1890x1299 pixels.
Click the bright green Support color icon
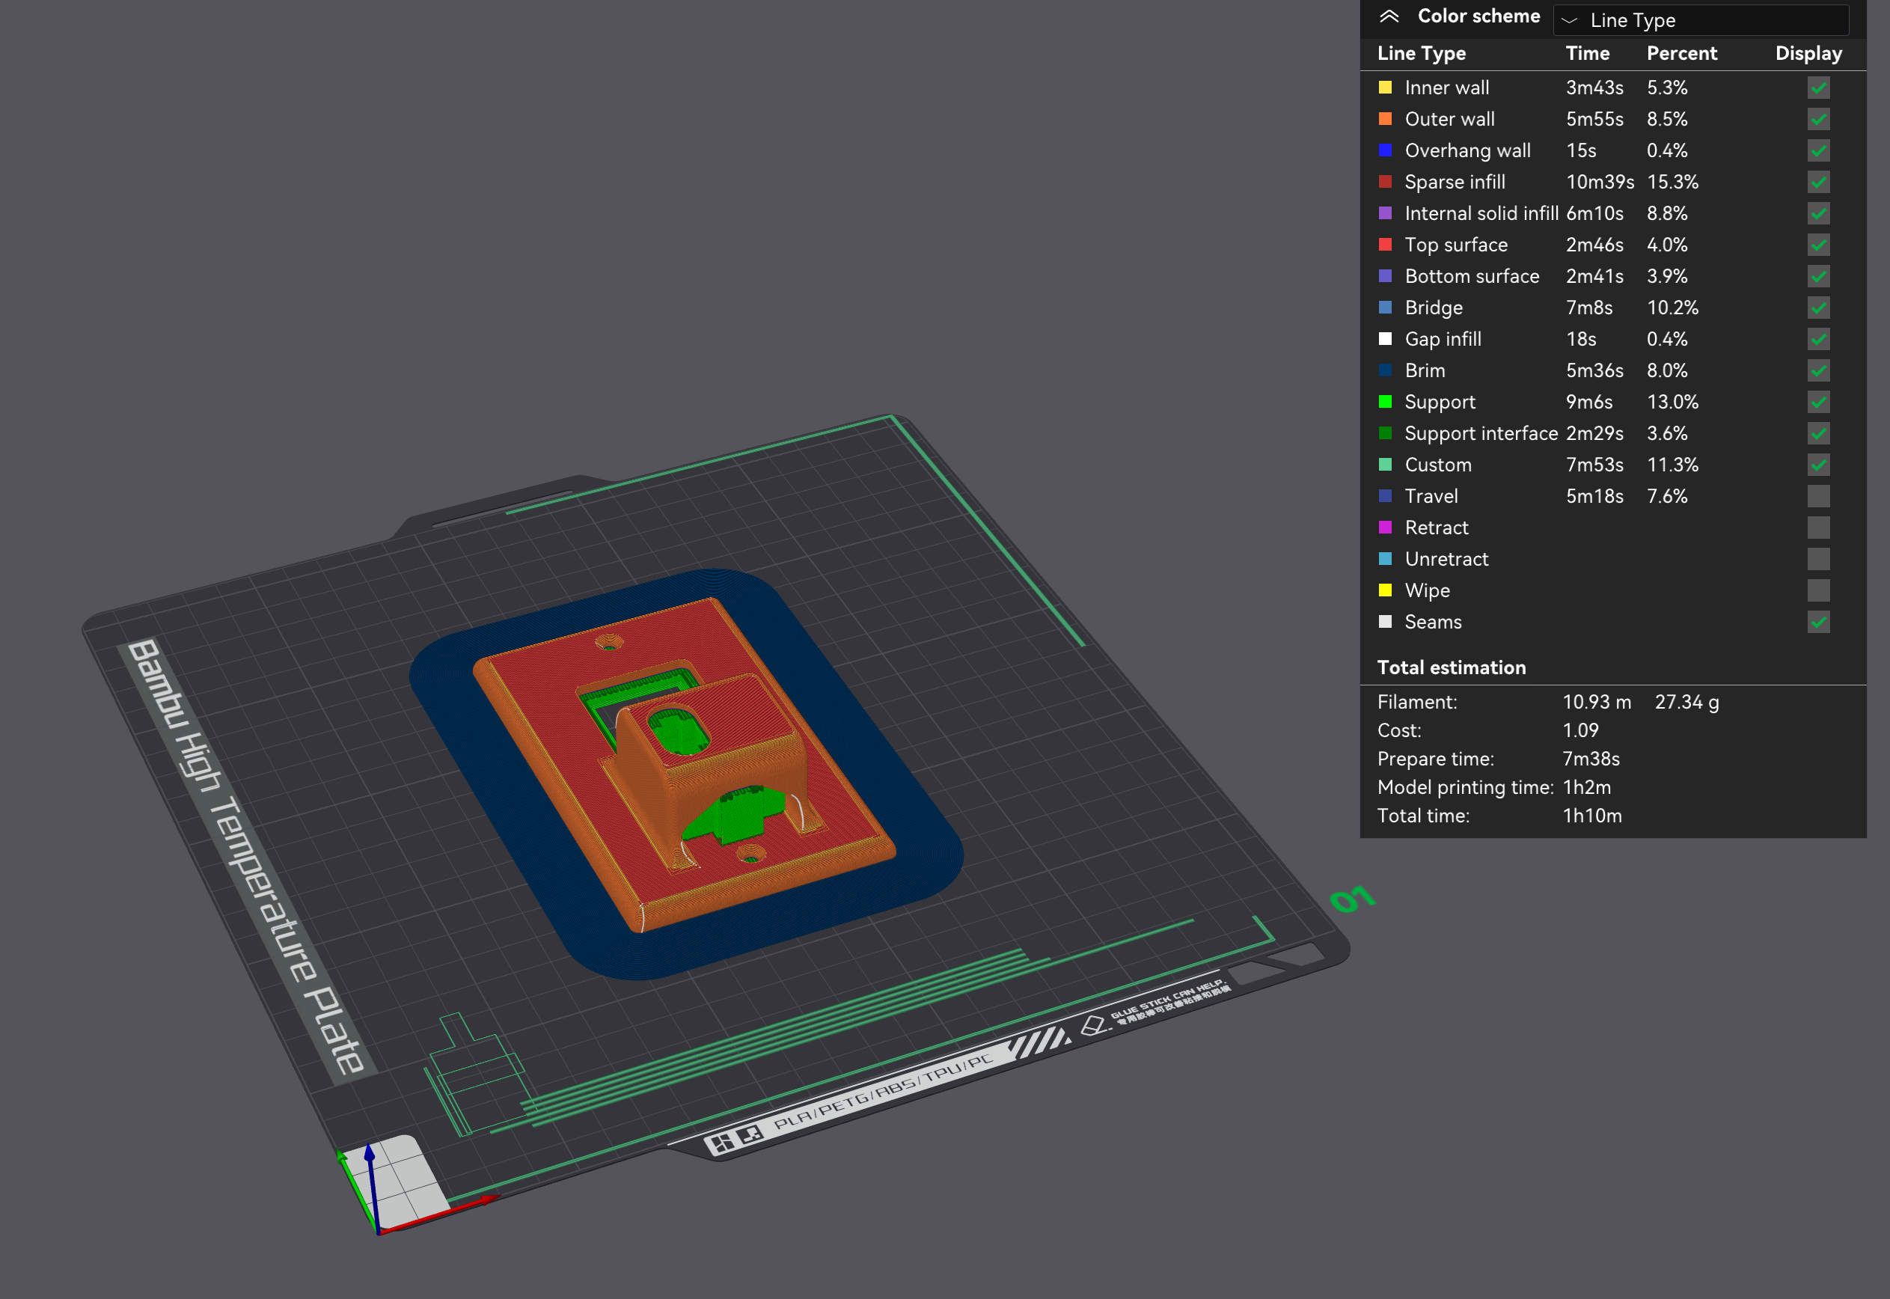[x=1385, y=402]
